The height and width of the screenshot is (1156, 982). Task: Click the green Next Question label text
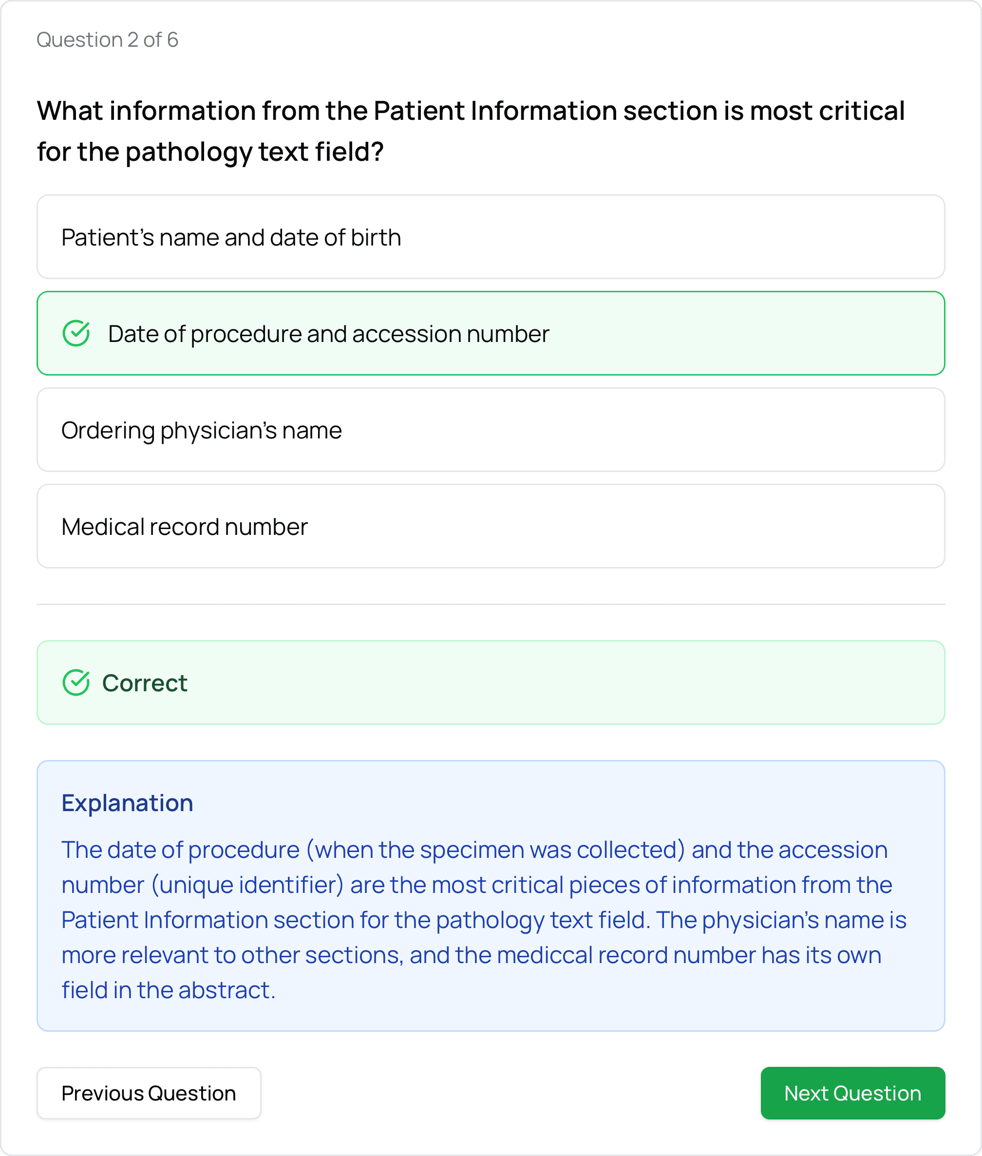click(x=853, y=1093)
